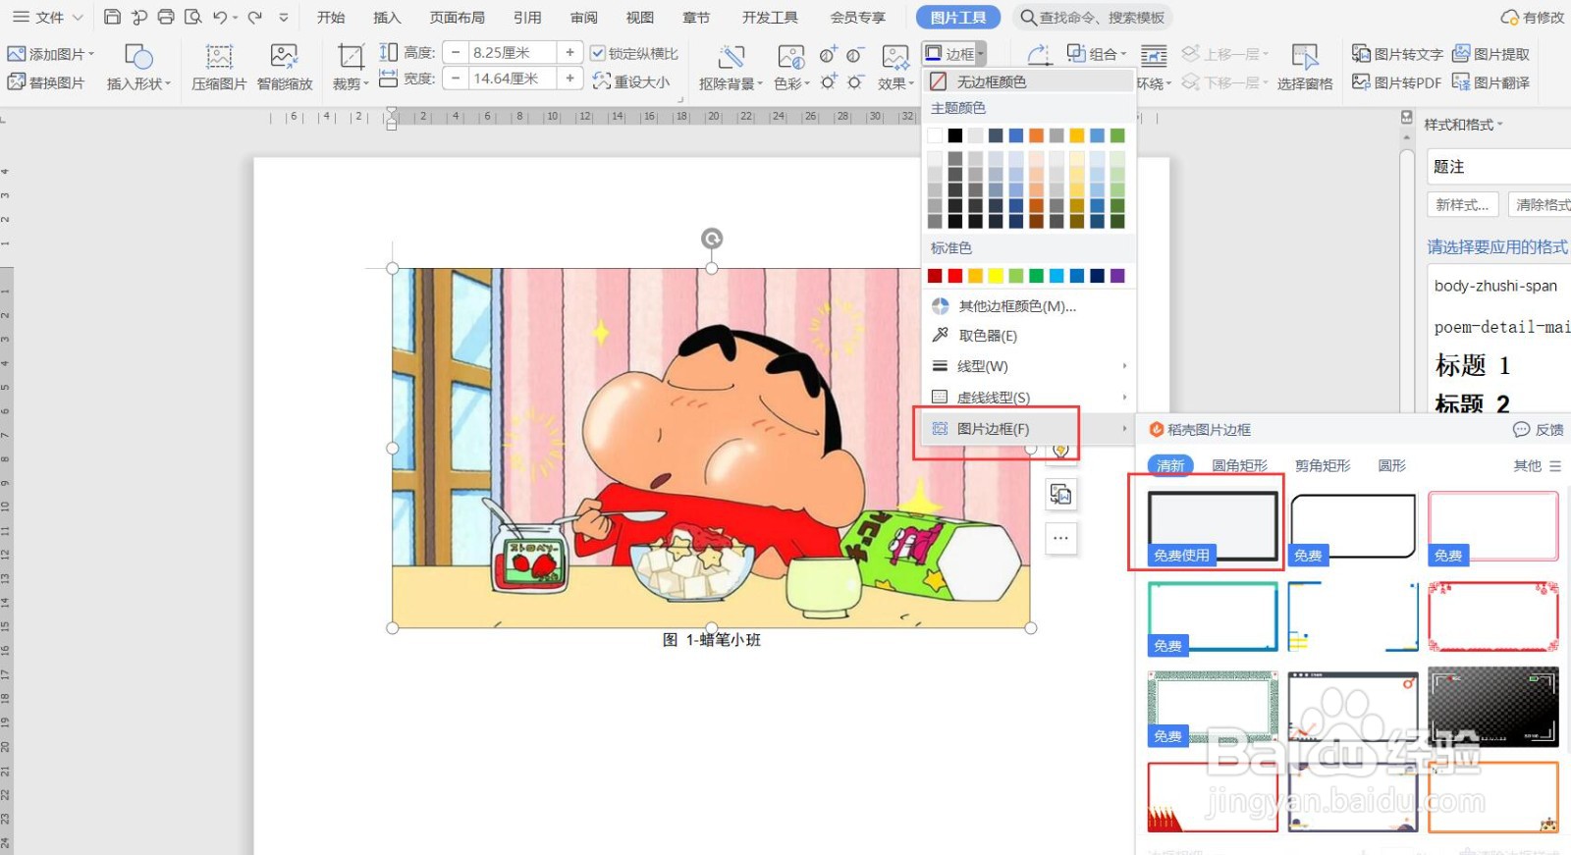Image resolution: width=1571 pixels, height=855 pixels.
Task: Select the 标题 1 style
Action: 1473,365
